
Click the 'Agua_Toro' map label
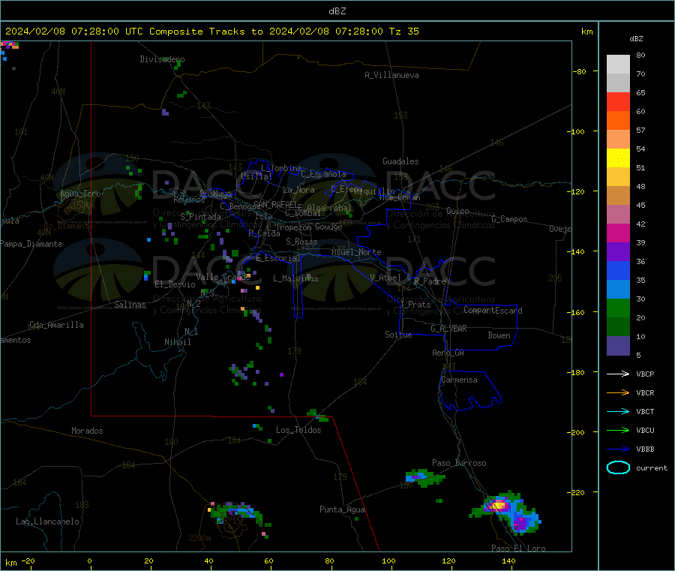tap(80, 194)
